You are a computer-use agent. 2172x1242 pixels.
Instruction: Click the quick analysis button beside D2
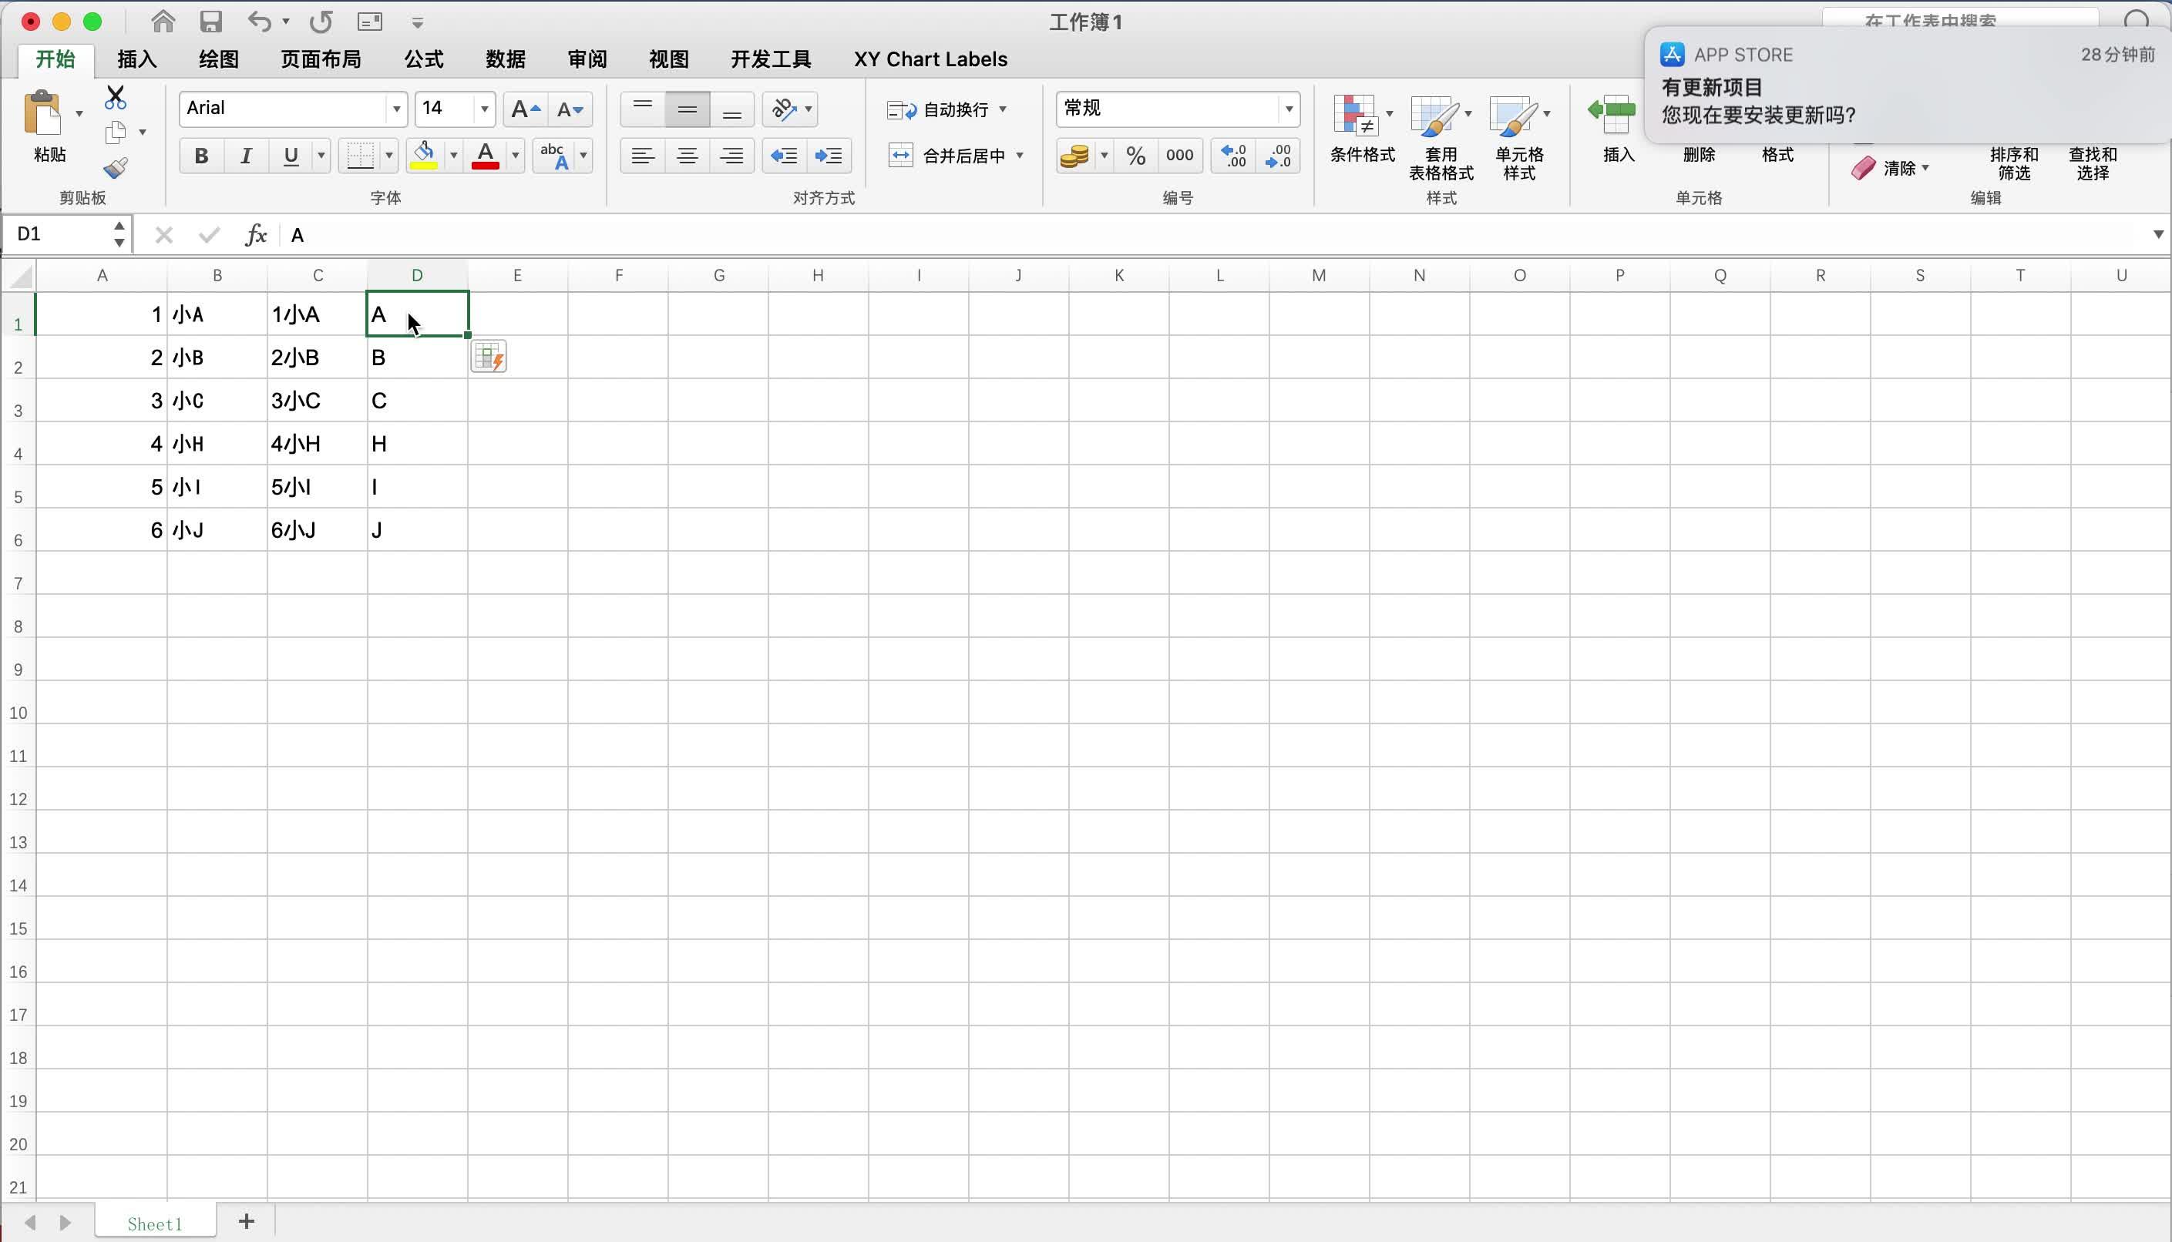tap(489, 357)
